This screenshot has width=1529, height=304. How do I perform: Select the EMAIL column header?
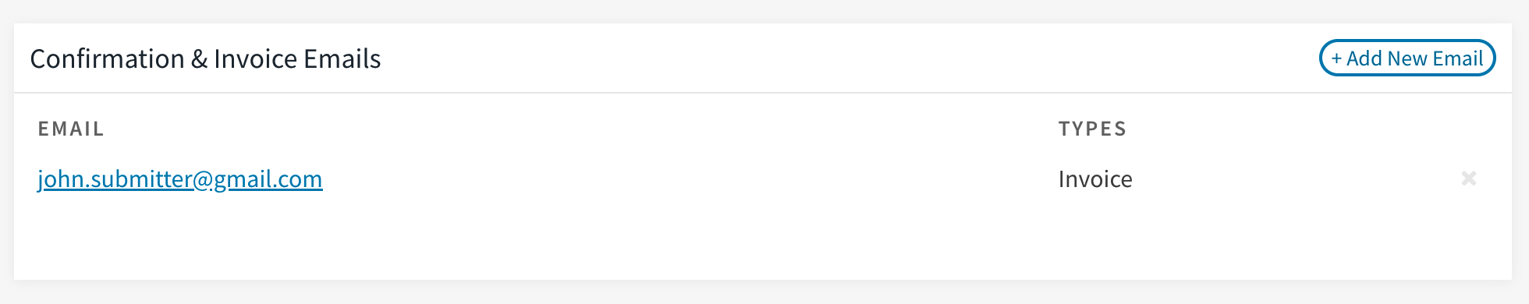pos(71,129)
